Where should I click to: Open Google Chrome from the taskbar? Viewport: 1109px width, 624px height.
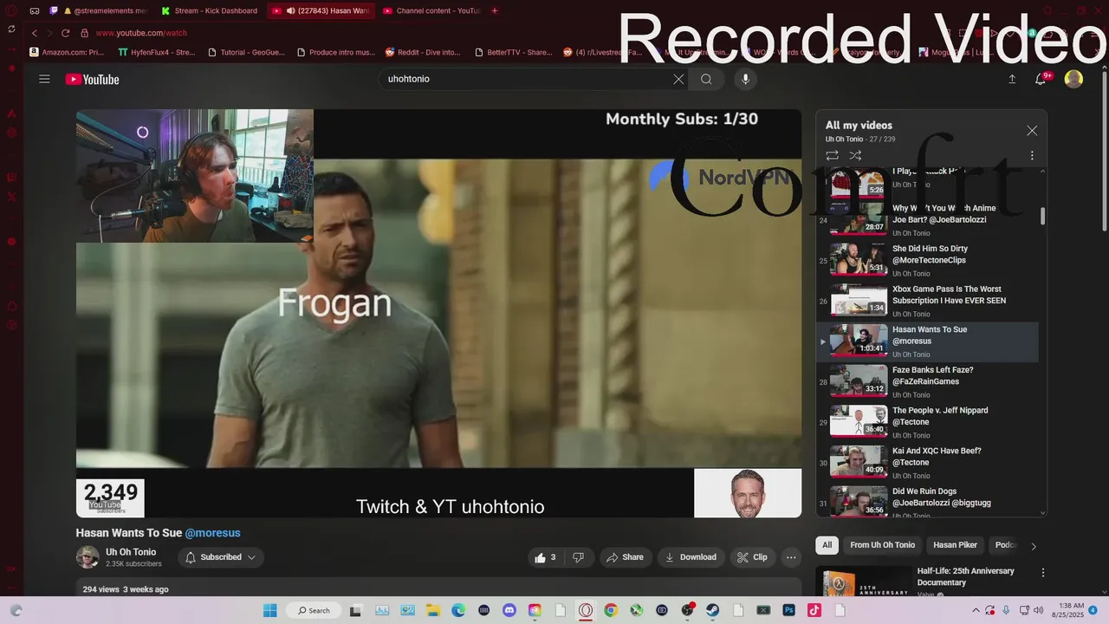tap(611, 610)
